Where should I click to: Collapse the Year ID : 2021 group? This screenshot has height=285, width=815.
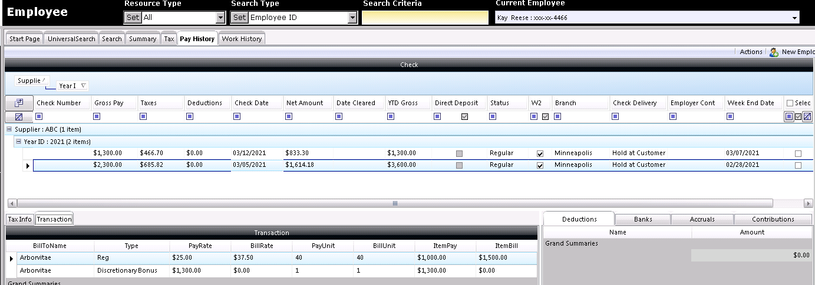coord(19,142)
